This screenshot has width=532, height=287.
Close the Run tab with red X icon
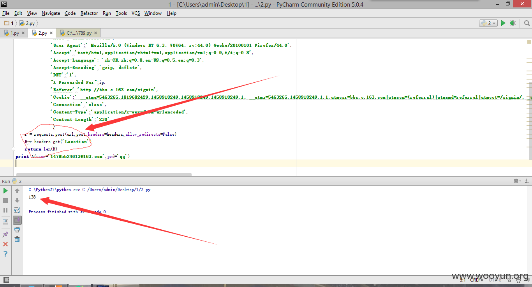pyautogui.click(x=5, y=244)
